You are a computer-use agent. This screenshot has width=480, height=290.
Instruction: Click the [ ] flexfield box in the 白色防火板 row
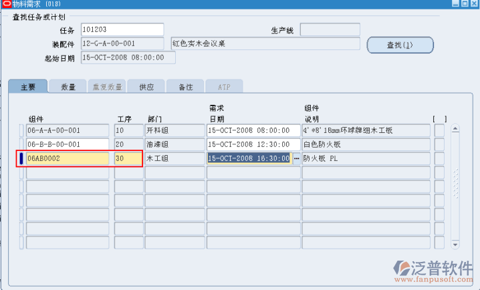pyautogui.click(x=439, y=144)
